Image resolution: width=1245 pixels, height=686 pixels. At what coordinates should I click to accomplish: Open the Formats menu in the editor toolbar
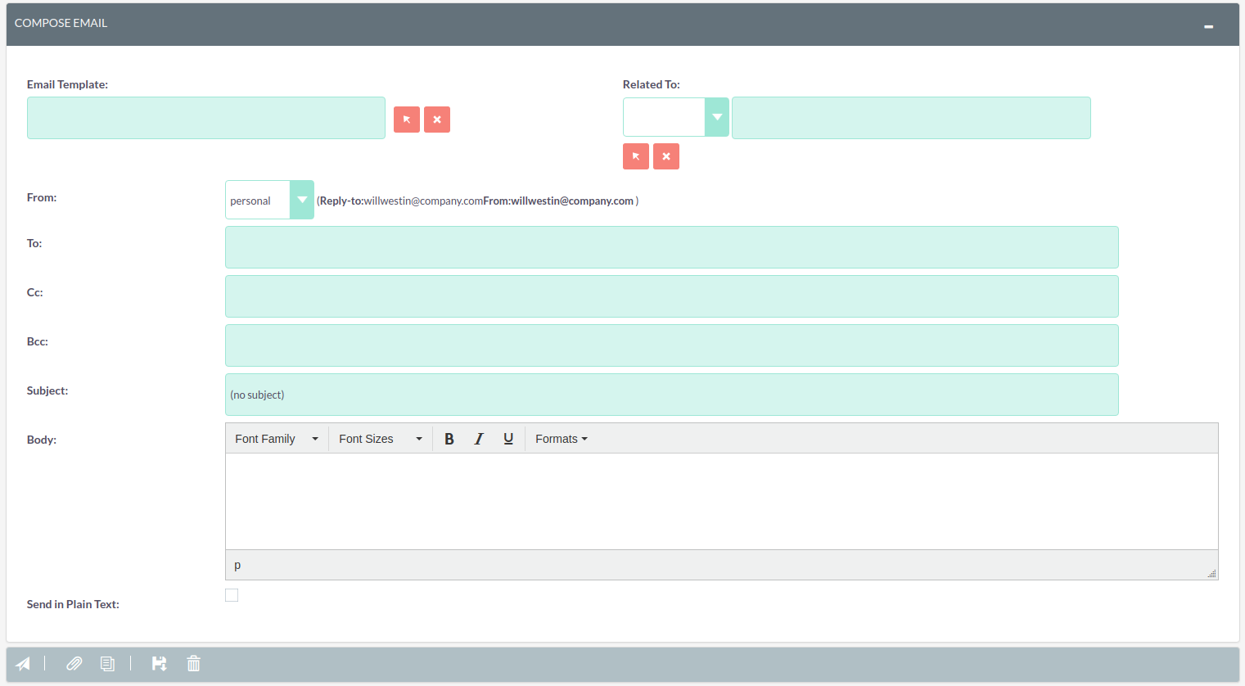pyautogui.click(x=561, y=438)
